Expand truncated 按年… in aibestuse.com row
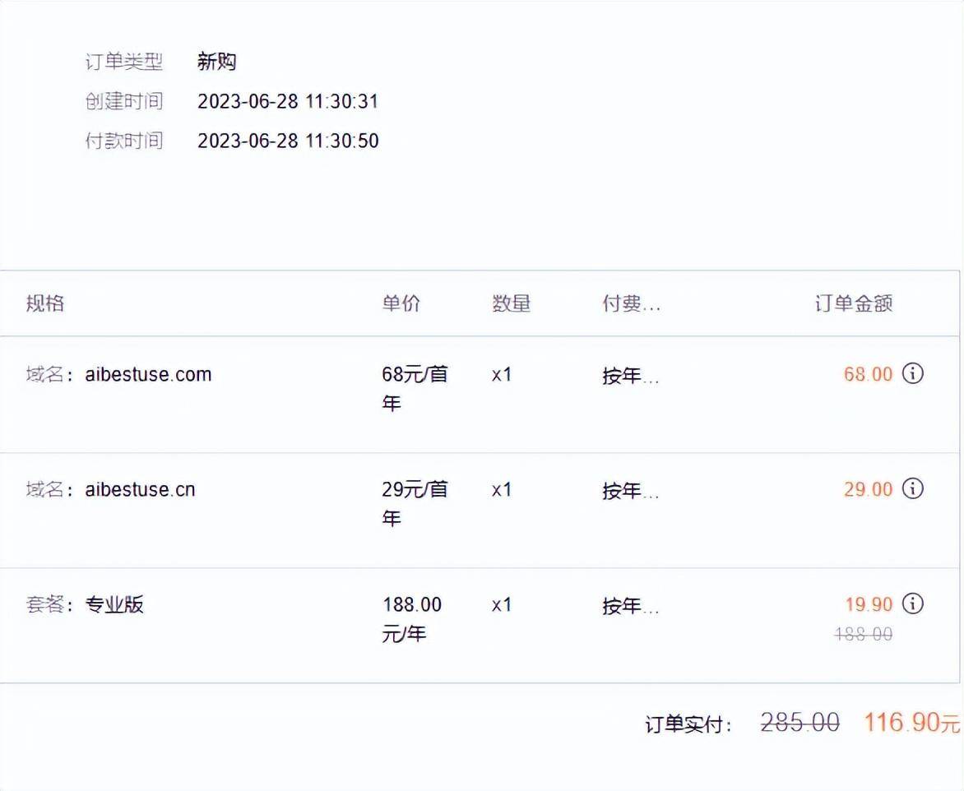This screenshot has width=964, height=791. (631, 375)
